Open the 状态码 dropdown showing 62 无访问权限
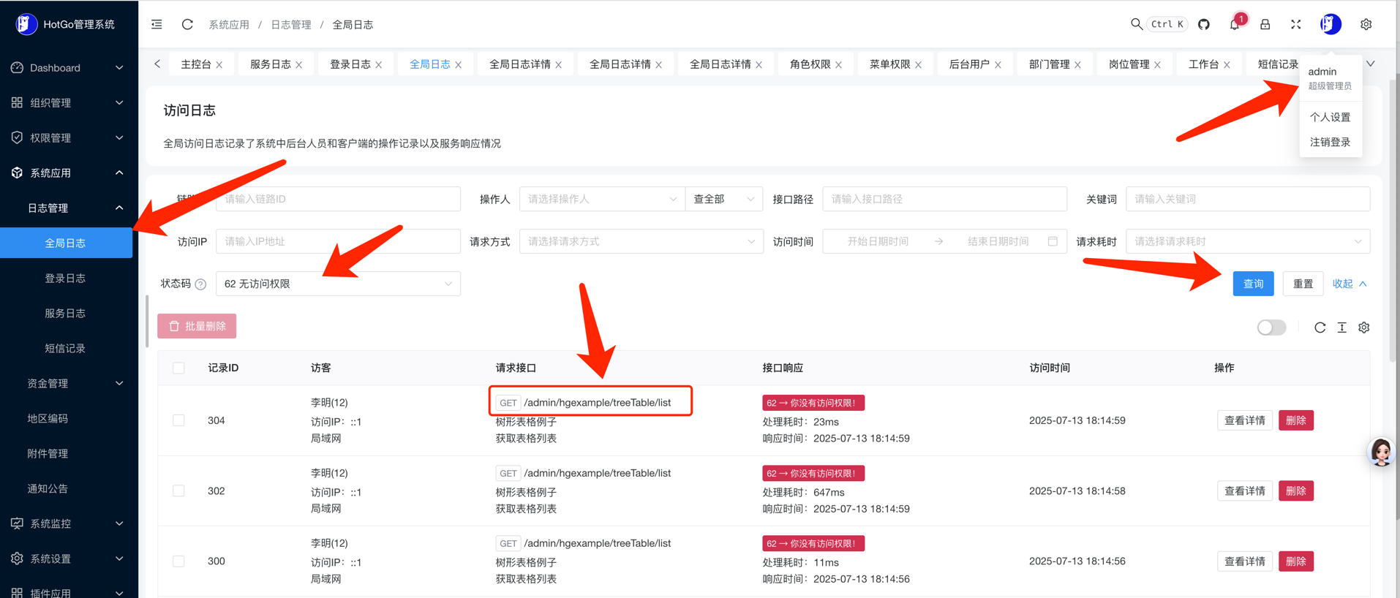This screenshot has height=598, width=1400. [338, 284]
